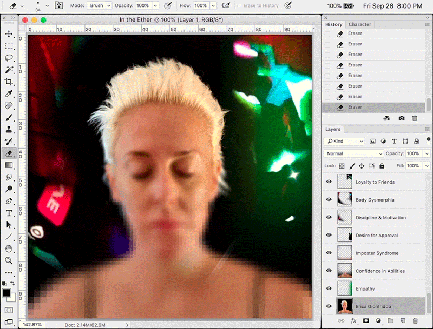
Task: Create a new layer group
Action: point(390,321)
